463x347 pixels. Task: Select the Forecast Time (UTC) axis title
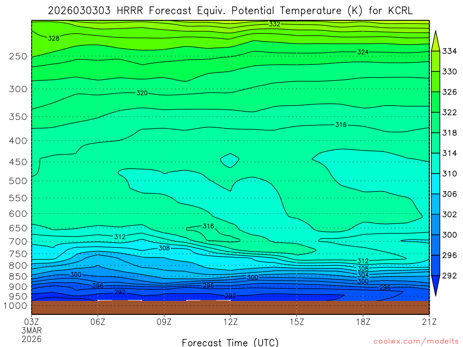click(230, 342)
